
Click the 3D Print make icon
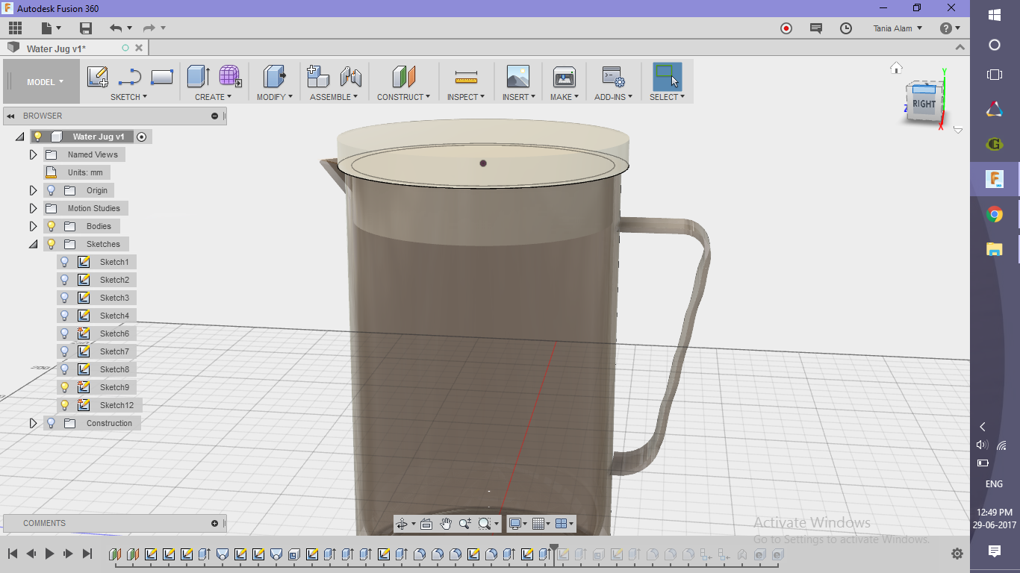coord(564,77)
